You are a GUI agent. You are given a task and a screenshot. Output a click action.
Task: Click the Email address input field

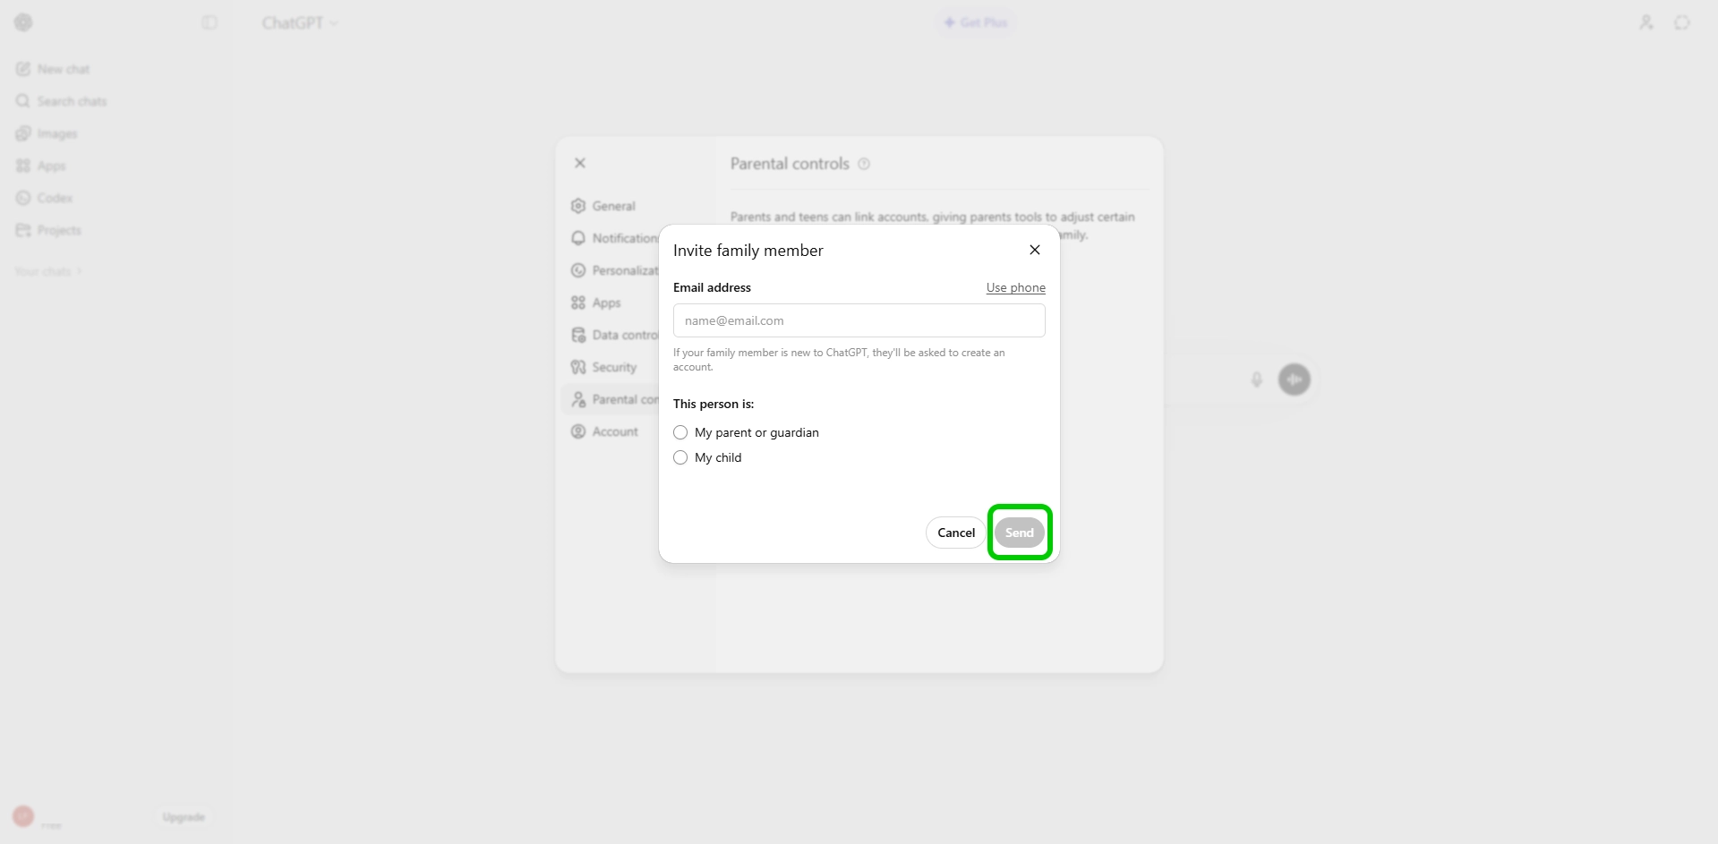tap(859, 320)
